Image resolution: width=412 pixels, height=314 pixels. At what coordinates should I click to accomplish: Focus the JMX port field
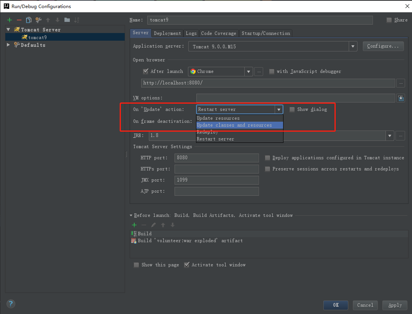(x=216, y=180)
